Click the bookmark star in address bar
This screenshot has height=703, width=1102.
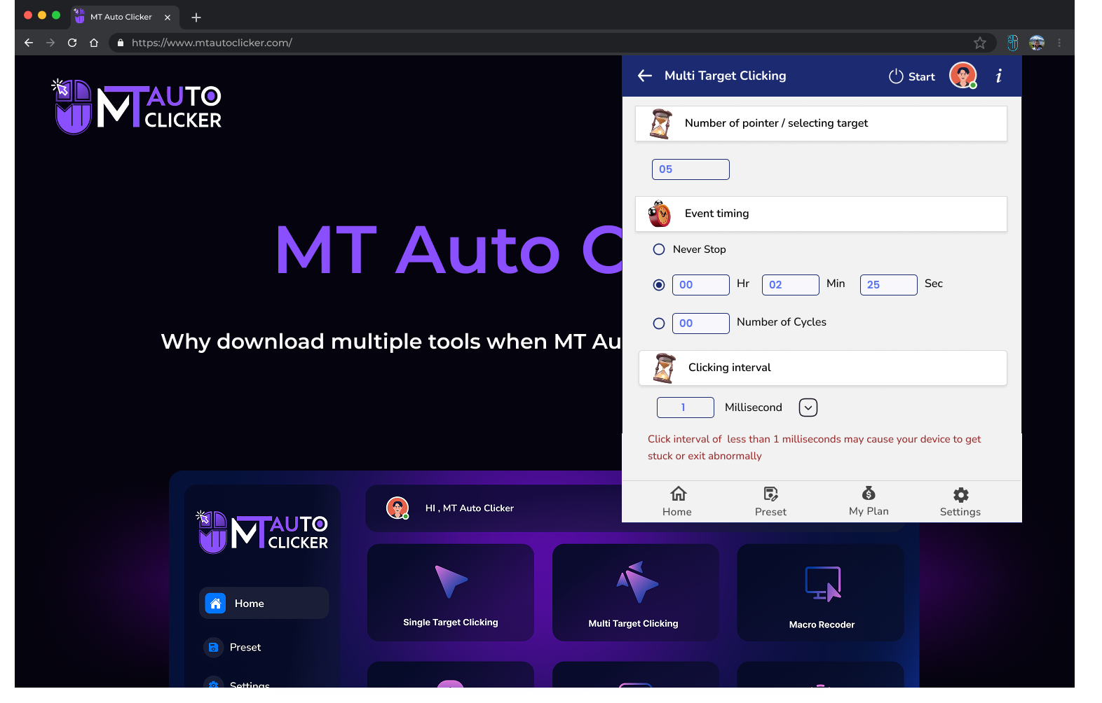point(980,43)
